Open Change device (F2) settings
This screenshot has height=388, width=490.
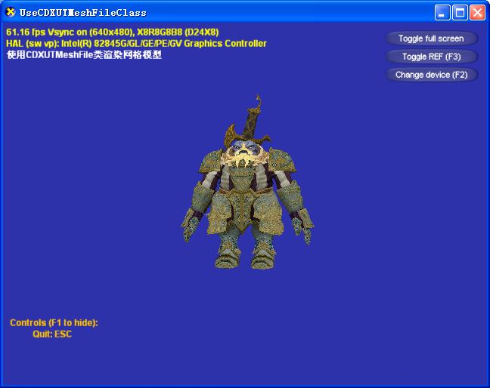tap(432, 75)
